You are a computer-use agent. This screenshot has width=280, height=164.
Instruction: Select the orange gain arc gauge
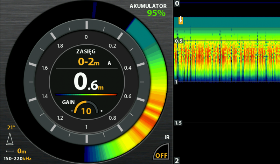(x=86, y=106)
